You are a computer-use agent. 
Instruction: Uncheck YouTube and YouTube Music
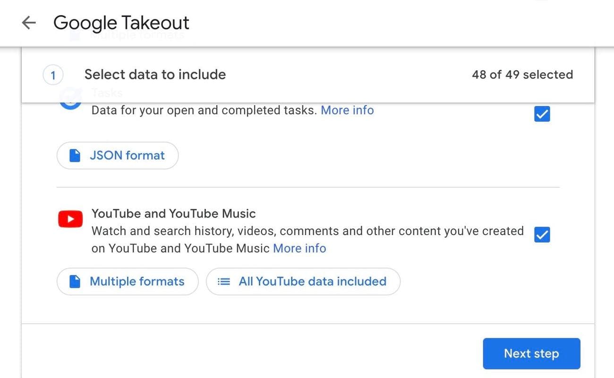click(542, 235)
